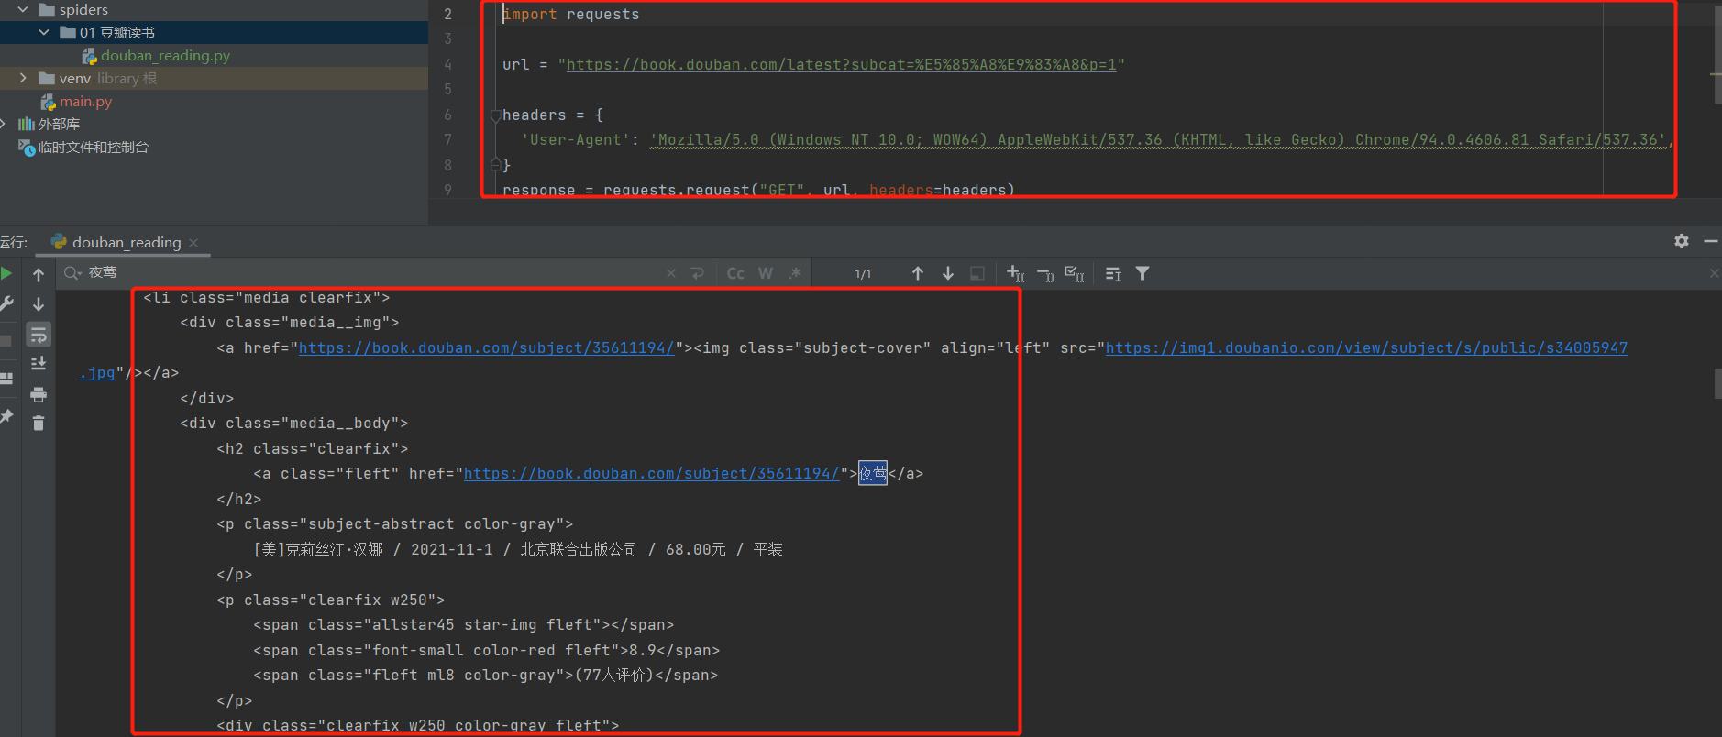Print the console output
The height and width of the screenshot is (737, 1722).
coord(39,394)
